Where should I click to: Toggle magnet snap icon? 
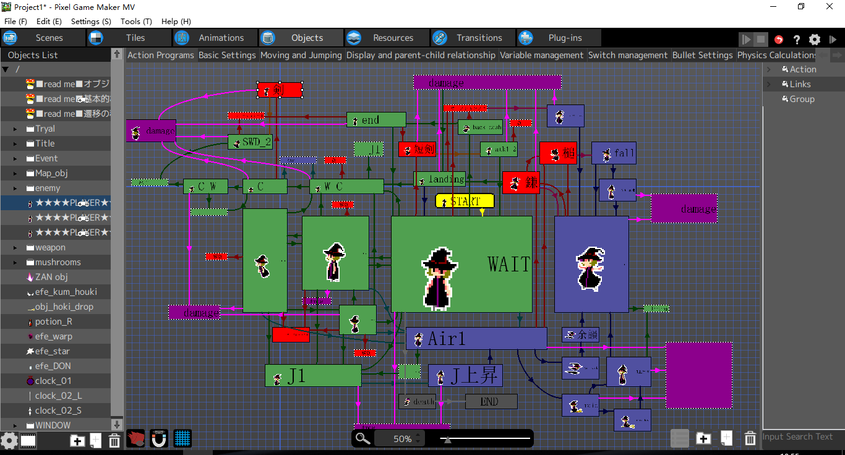pos(159,438)
